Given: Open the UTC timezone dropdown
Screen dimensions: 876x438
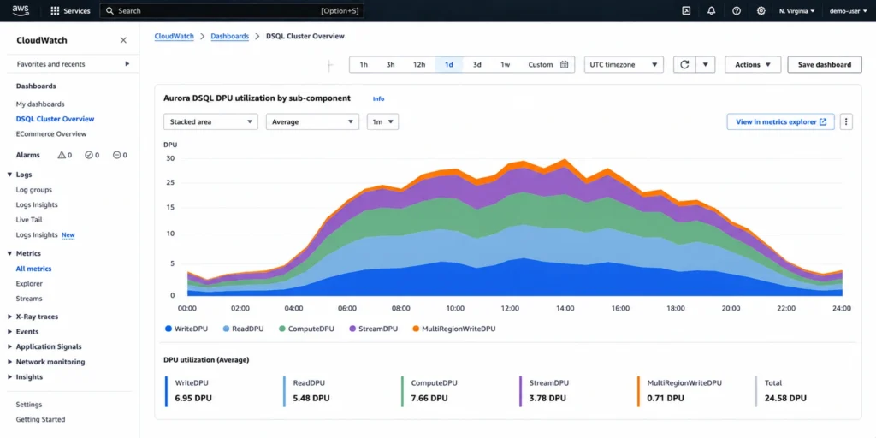Looking at the screenshot, I should pos(624,65).
